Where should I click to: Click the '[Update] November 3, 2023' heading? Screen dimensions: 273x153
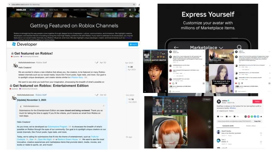(32, 100)
